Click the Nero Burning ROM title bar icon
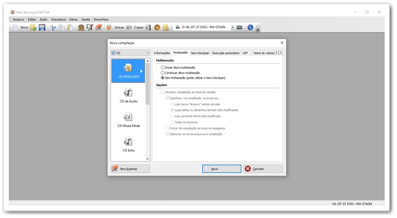Screen dimensions: 397x218 pyautogui.click(x=13, y=12)
